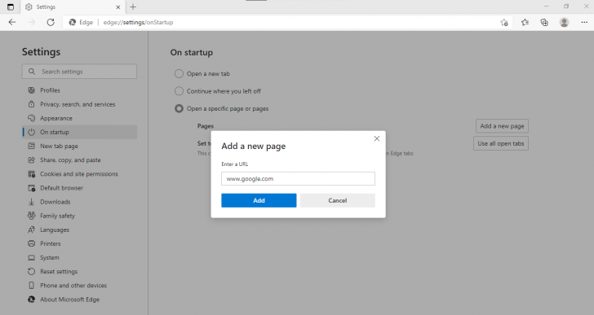Image resolution: width=594 pixels, height=315 pixels.
Task: Click the Privacy lock icon
Action: pos(32,104)
